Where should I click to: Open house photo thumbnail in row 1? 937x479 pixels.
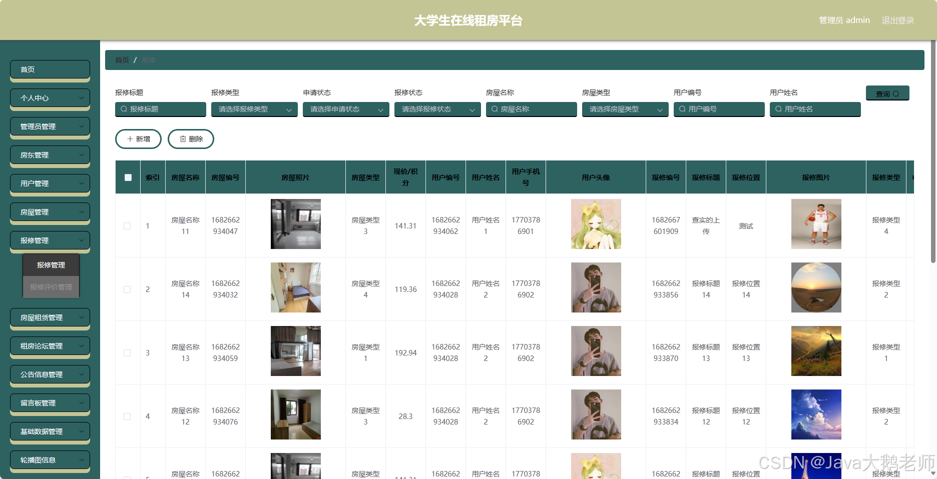[296, 224]
